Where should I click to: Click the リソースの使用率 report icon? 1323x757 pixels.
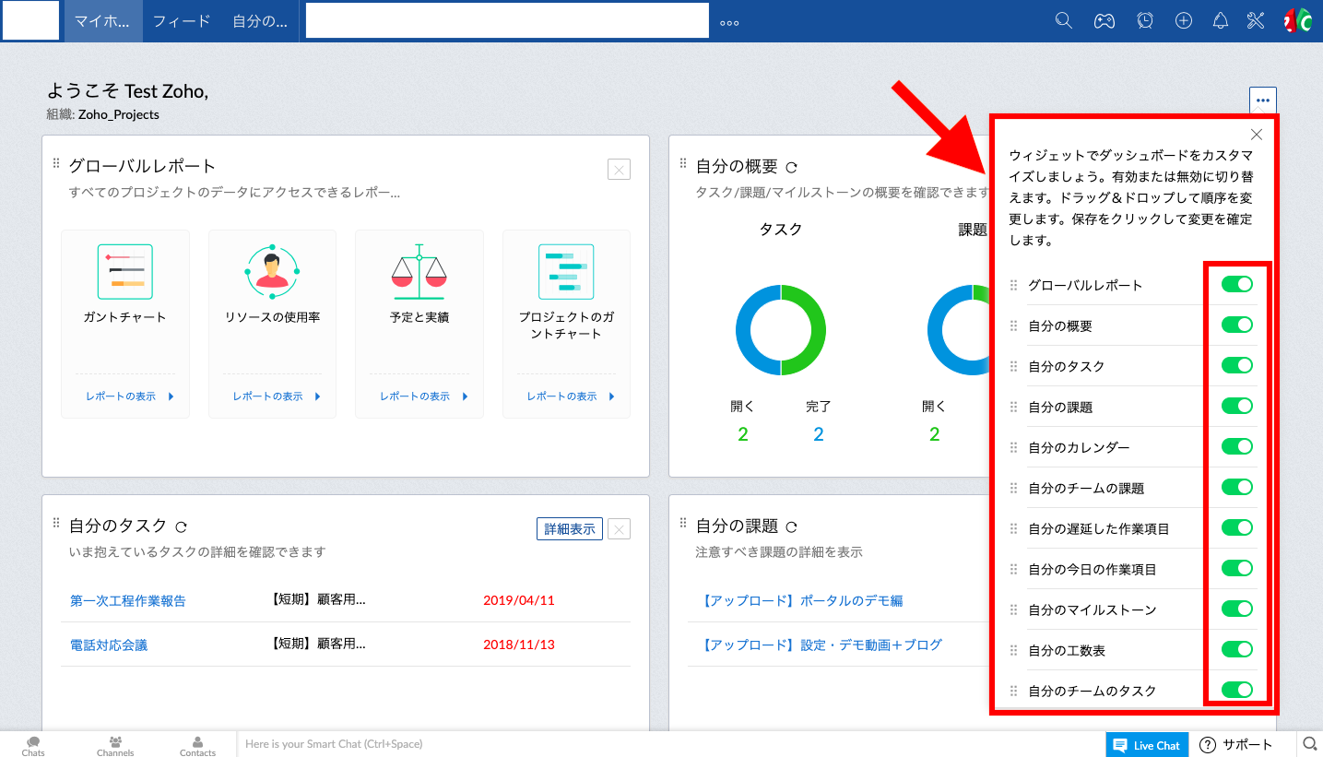[272, 272]
